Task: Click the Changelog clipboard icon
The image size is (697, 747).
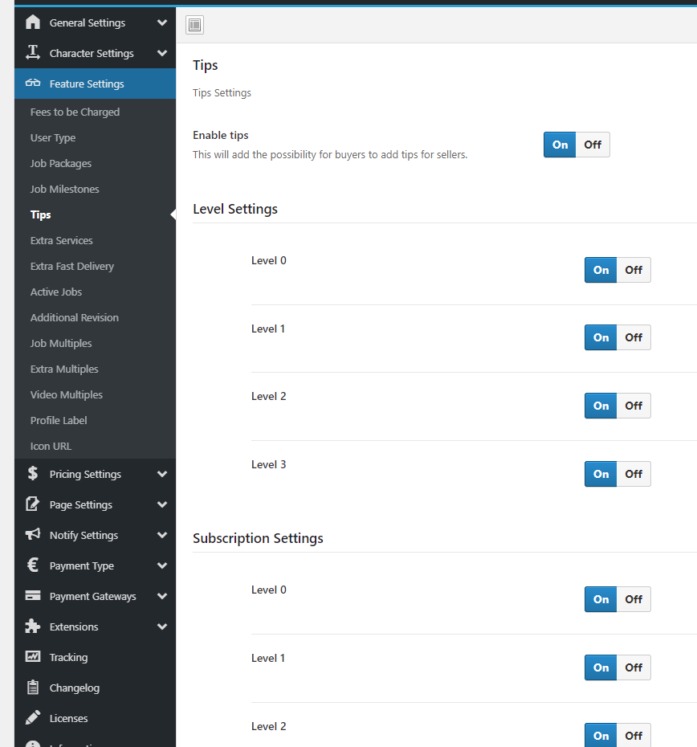Action: (33, 688)
